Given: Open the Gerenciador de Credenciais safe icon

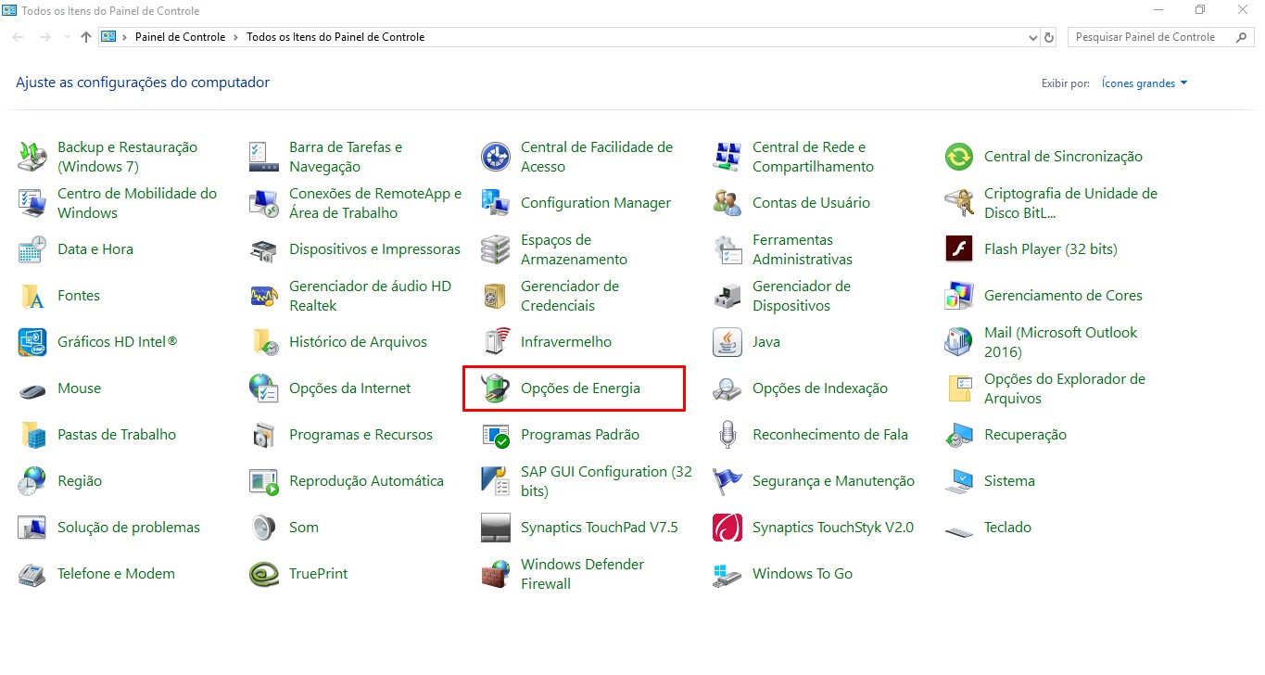Looking at the screenshot, I should [x=496, y=296].
